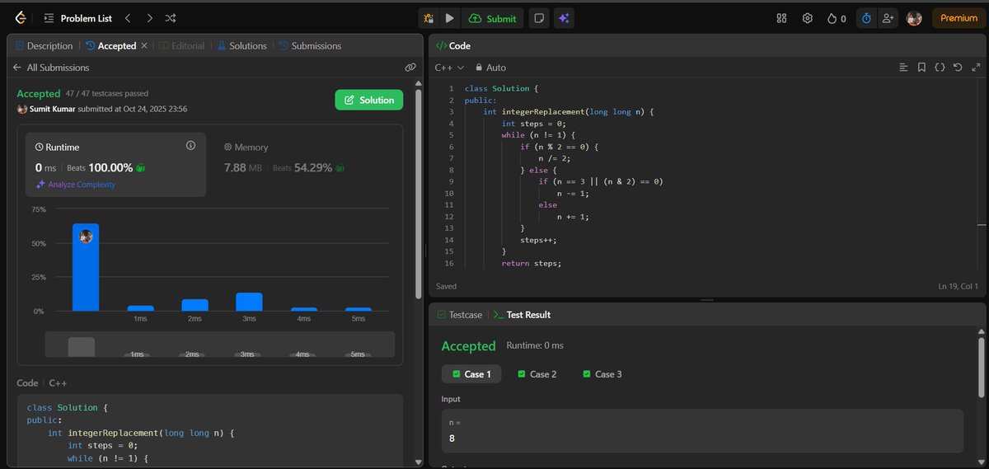Screen dimensions: 989x469
Task: Click the green Solution button
Action: pos(368,100)
